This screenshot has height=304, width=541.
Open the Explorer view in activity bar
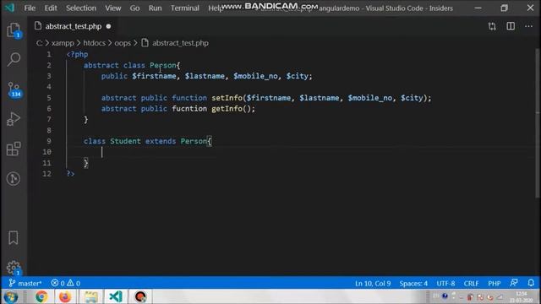(x=14, y=30)
